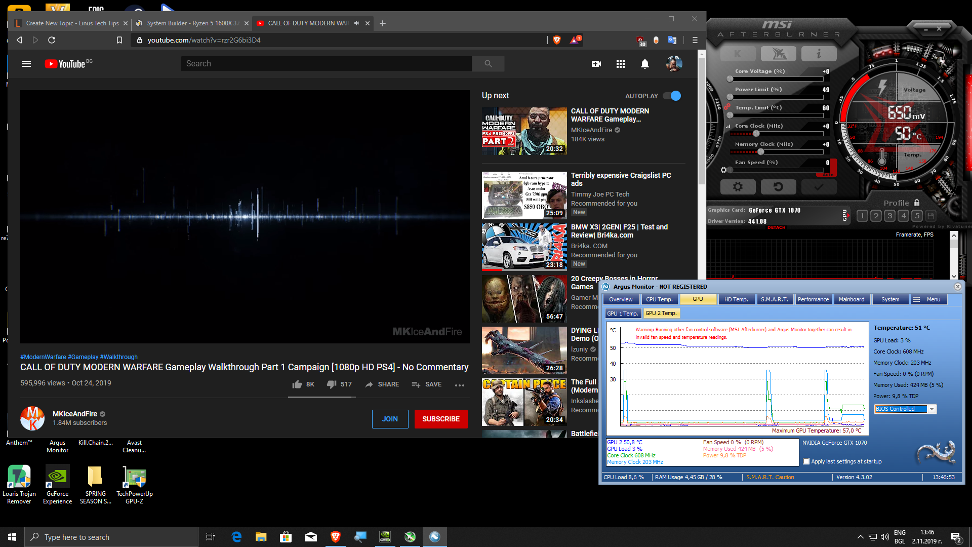The height and width of the screenshot is (547, 972).
Task: Open Afterburner settings gear button
Action: (x=738, y=187)
